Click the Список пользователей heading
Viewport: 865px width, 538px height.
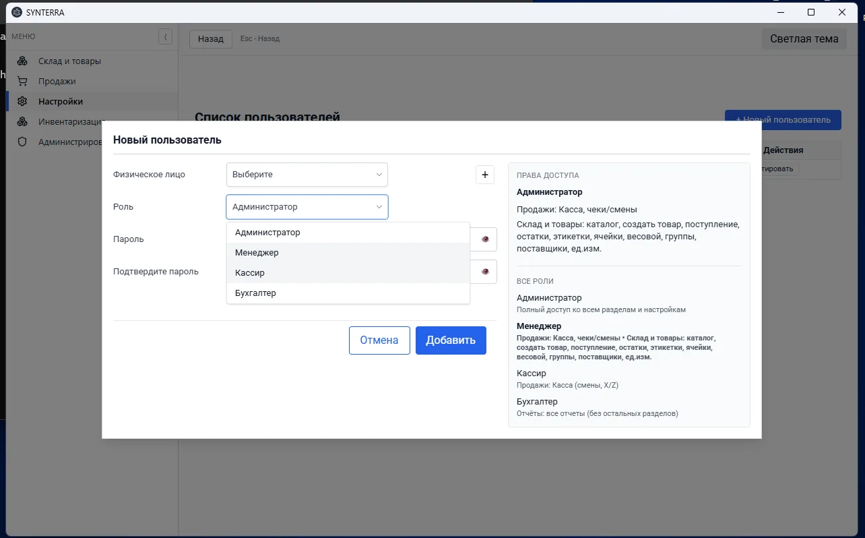click(x=267, y=117)
